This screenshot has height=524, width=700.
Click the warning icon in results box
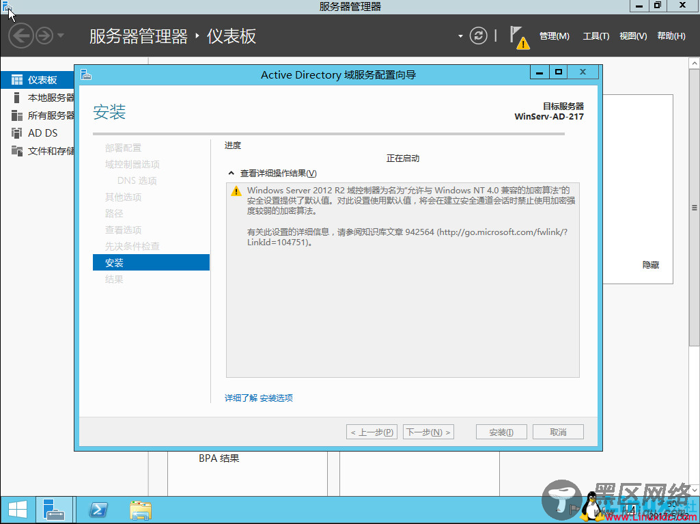[236, 191]
